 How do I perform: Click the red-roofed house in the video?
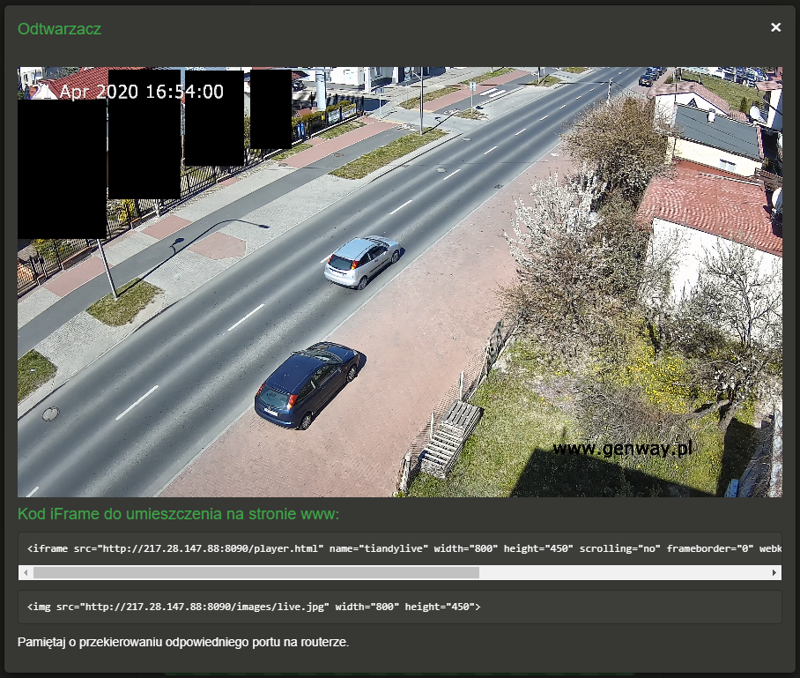click(714, 212)
